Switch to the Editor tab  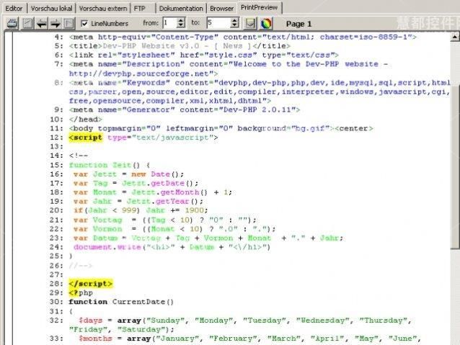pos(14,9)
